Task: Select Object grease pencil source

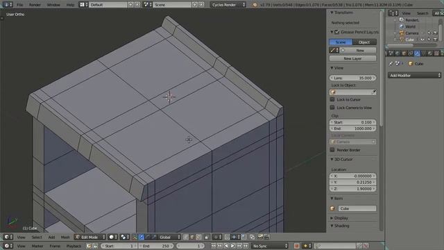Action: 364,42
